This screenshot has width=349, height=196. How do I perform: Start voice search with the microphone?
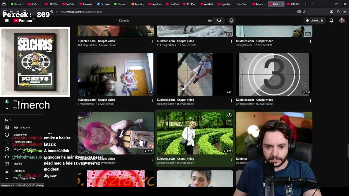pos(231,20)
